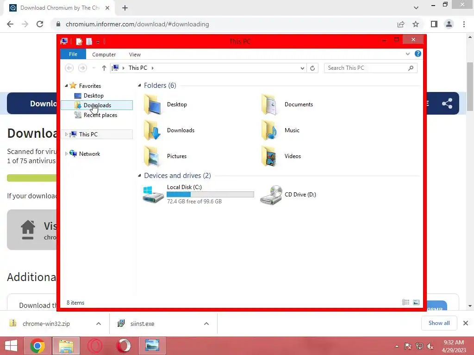This screenshot has width=474, height=355.
Task: Select the Local Disk (C:) drive icon
Action: pyautogui.click(x=153, y=195)
